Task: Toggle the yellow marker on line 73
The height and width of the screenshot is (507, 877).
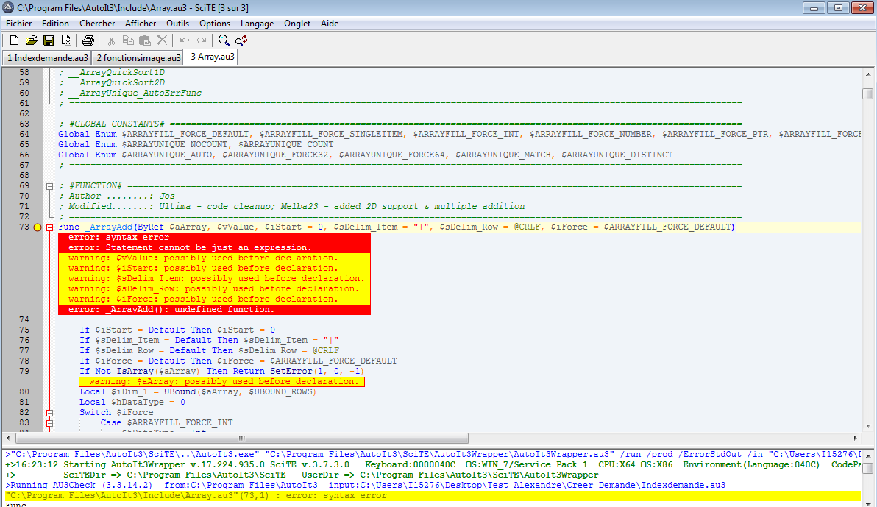Action: [x=38, y=227]
